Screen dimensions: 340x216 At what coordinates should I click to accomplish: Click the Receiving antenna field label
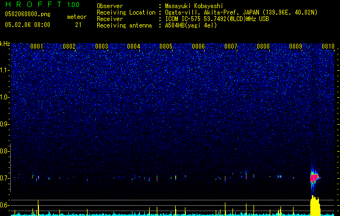pos(124,25)
